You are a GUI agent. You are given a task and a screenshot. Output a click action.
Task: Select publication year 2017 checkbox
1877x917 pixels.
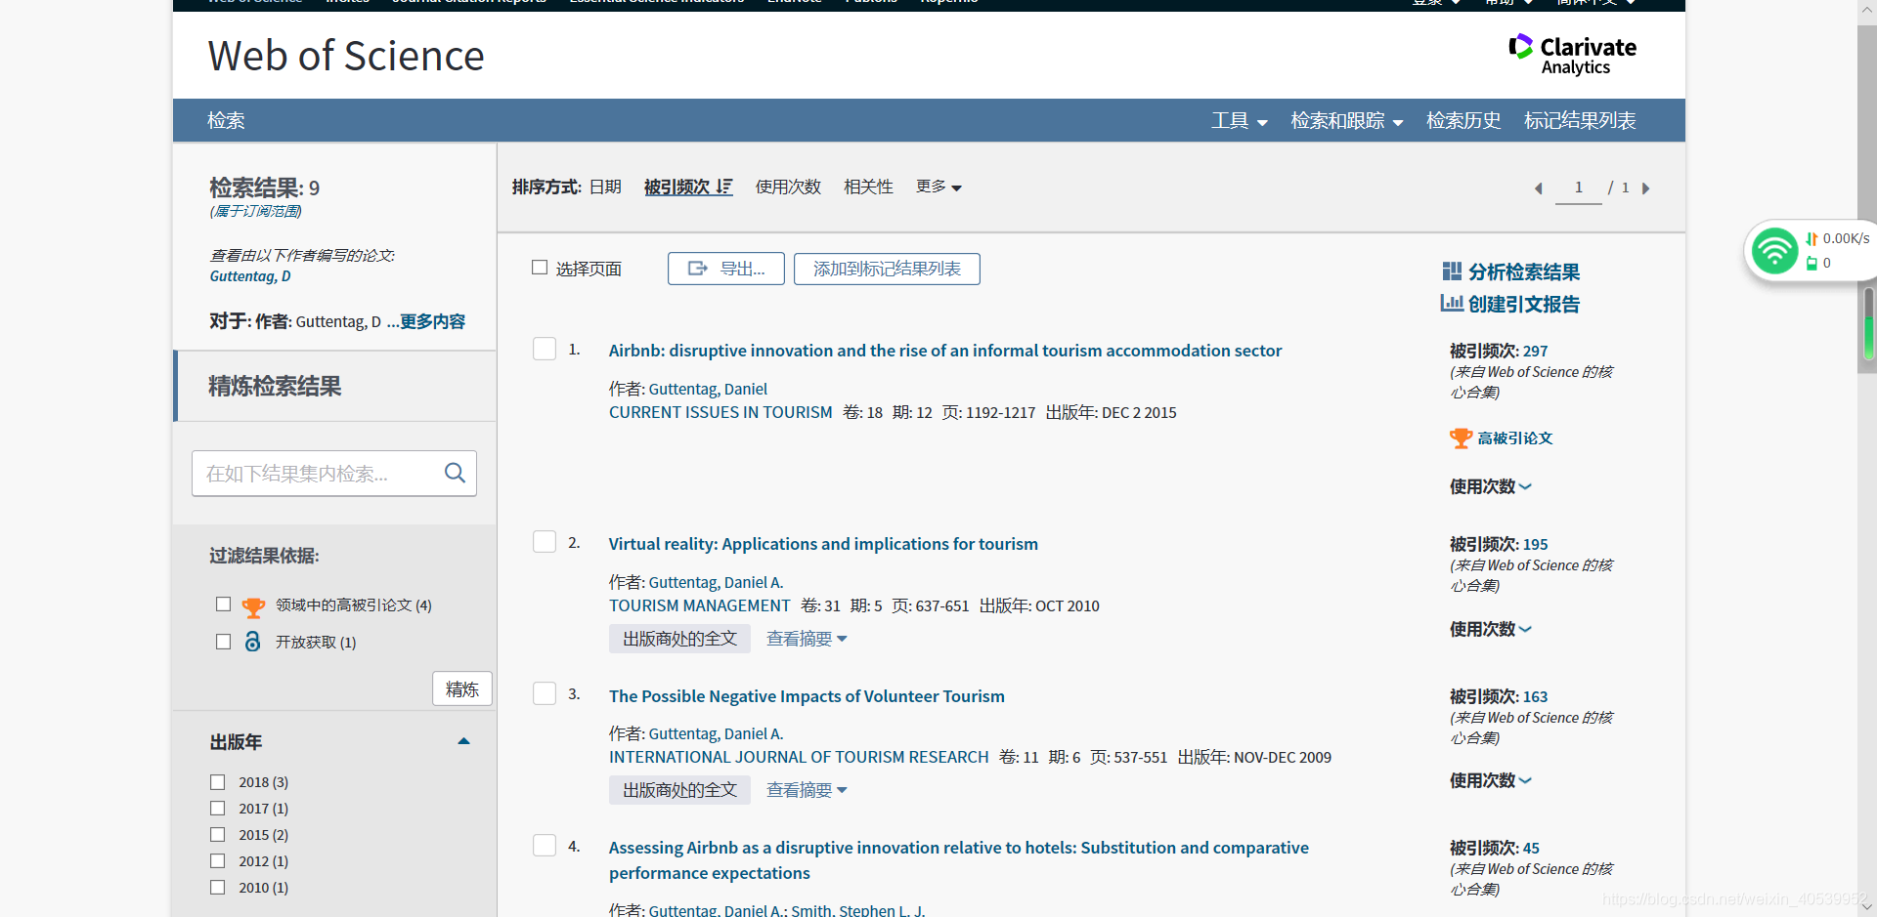click(x=218, y=809)
